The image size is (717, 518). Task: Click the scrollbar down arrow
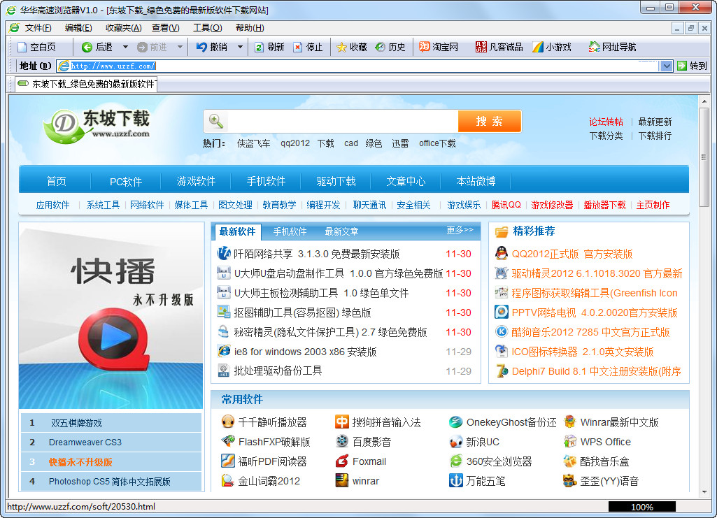click(704, 492)
